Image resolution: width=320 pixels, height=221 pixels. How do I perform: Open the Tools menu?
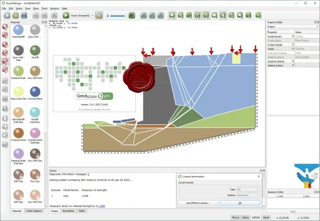pyautogui.click(x=44, y=9)
